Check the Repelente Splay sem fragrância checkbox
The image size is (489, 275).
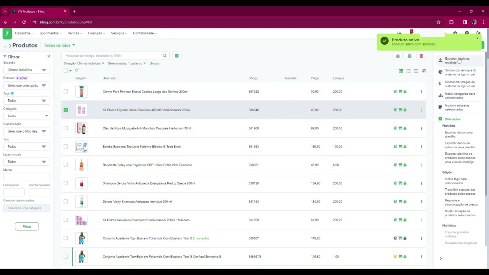(66, 165)
